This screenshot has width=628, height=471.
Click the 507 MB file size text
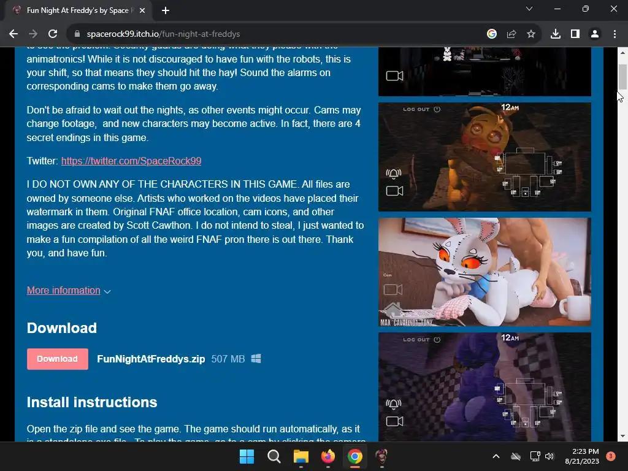(x=228, y=359)
